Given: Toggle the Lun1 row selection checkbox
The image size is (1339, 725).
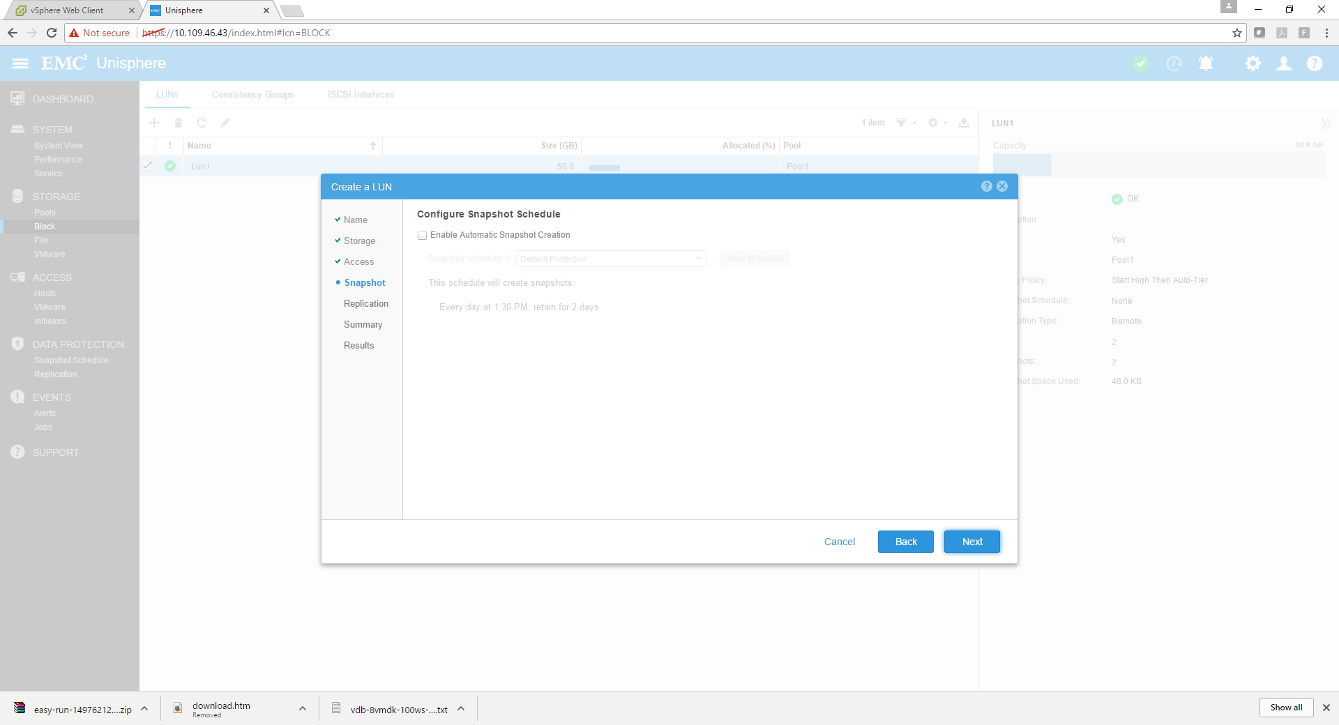Looking at the screenshot, I should (147, 166).
